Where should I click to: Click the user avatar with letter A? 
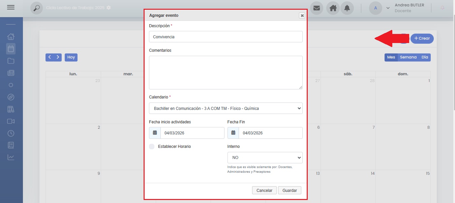coord(375,8)
